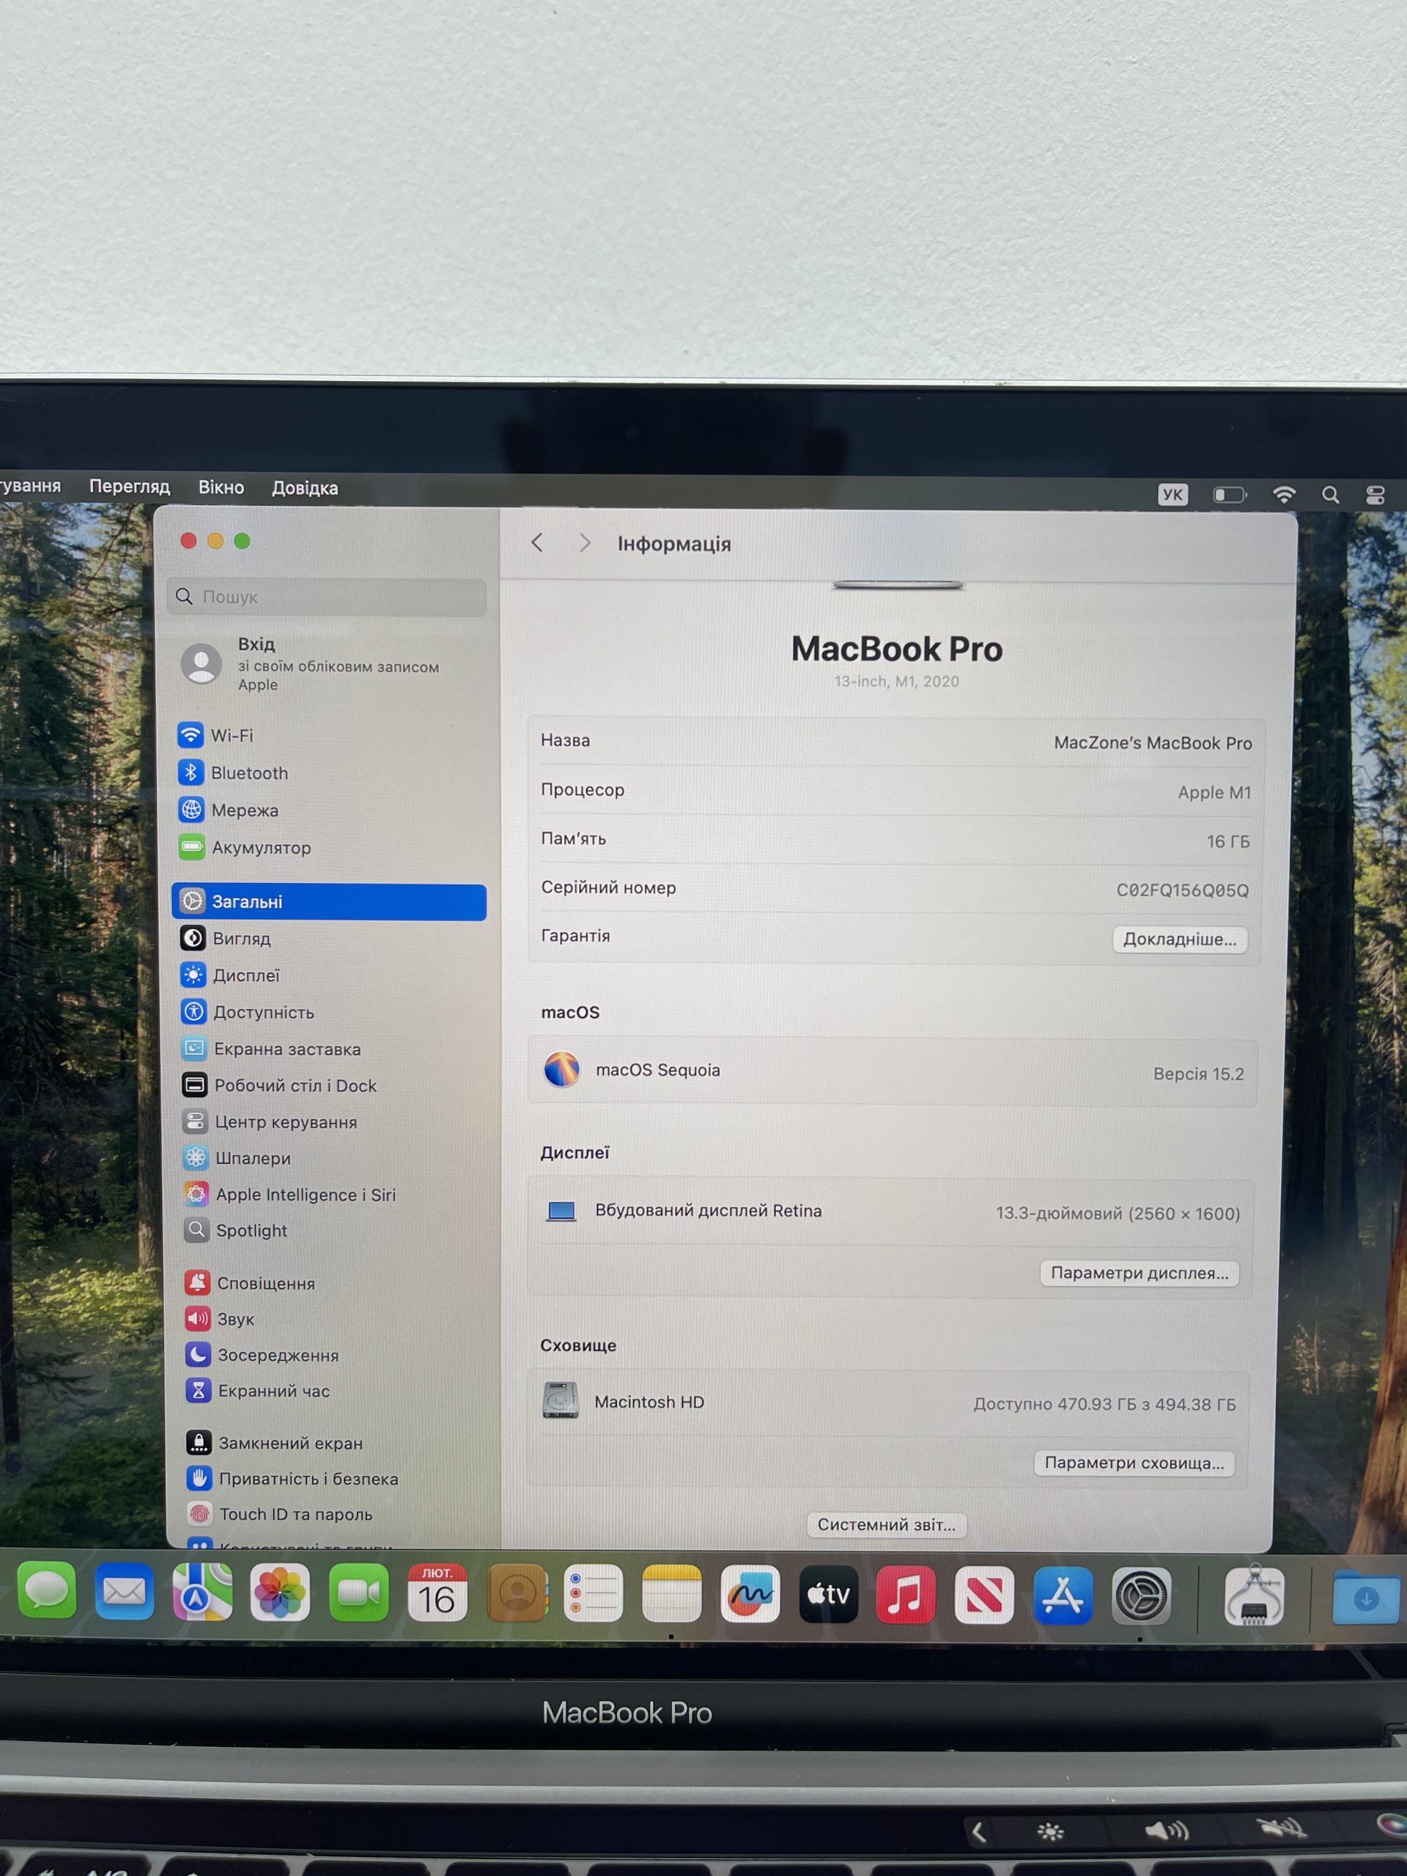1407x1876 pixels.
Task: Open Control Center in menu bar
Action: coord(1375,495)
